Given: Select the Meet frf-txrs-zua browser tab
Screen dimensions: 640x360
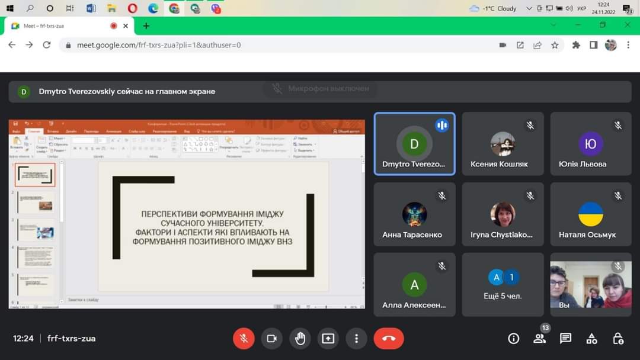Looking at the screenshot, I should [x=59, y=26].
